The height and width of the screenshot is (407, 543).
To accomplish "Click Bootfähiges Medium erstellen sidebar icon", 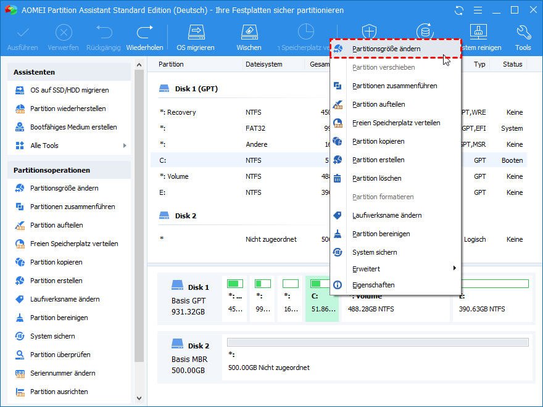I will coord(20,127).
